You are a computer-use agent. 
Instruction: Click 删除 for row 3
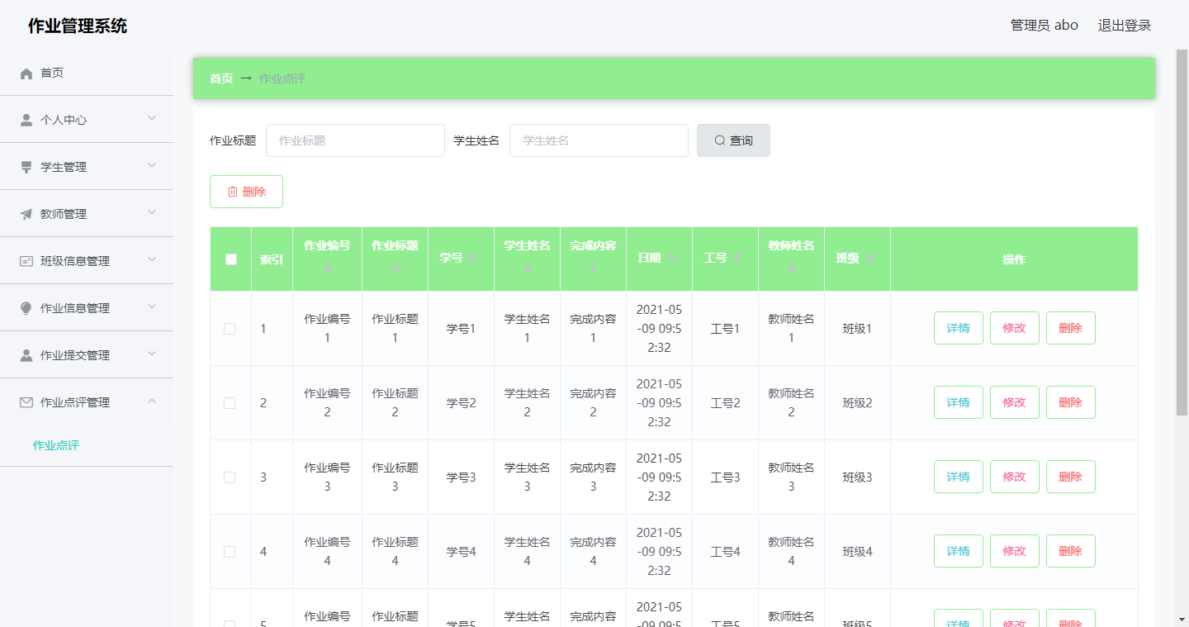1070,477
